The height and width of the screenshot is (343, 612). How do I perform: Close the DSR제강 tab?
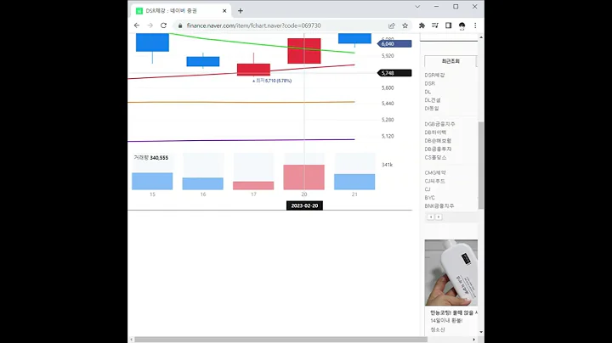(224, 11)
